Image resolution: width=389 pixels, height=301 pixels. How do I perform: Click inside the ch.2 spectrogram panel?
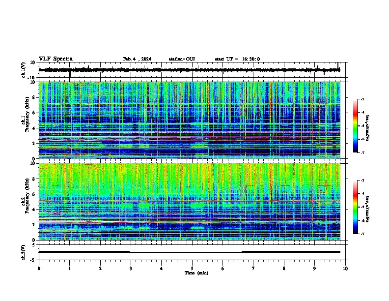point(189,202)
